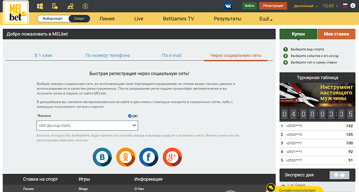Click tournament row id520***9

[317, 126]
